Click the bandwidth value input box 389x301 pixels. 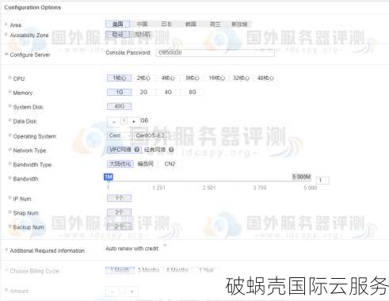322,181
